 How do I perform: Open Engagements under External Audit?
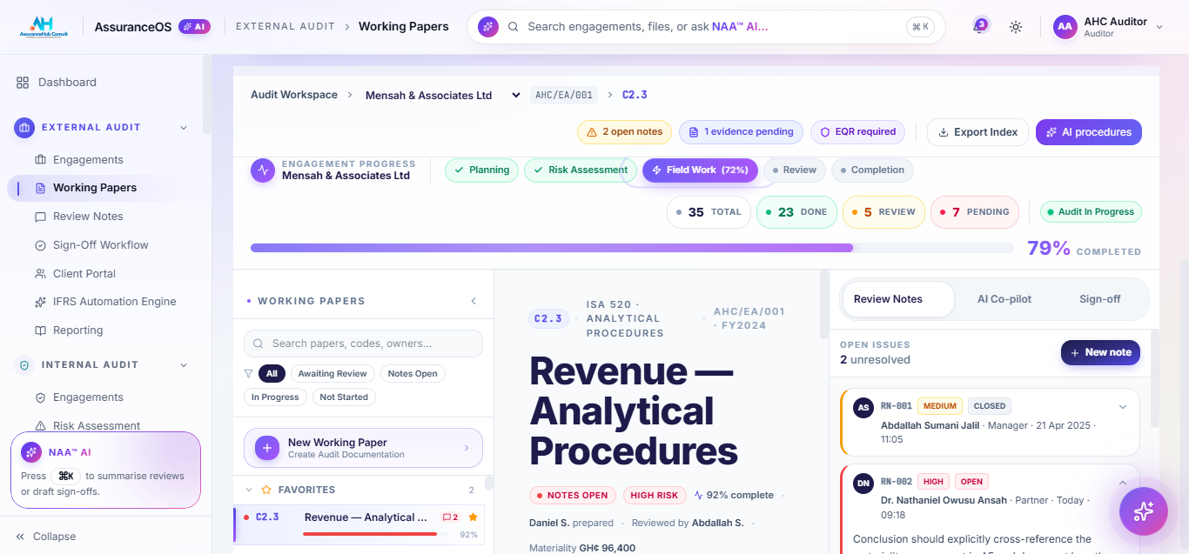(88, 160)
